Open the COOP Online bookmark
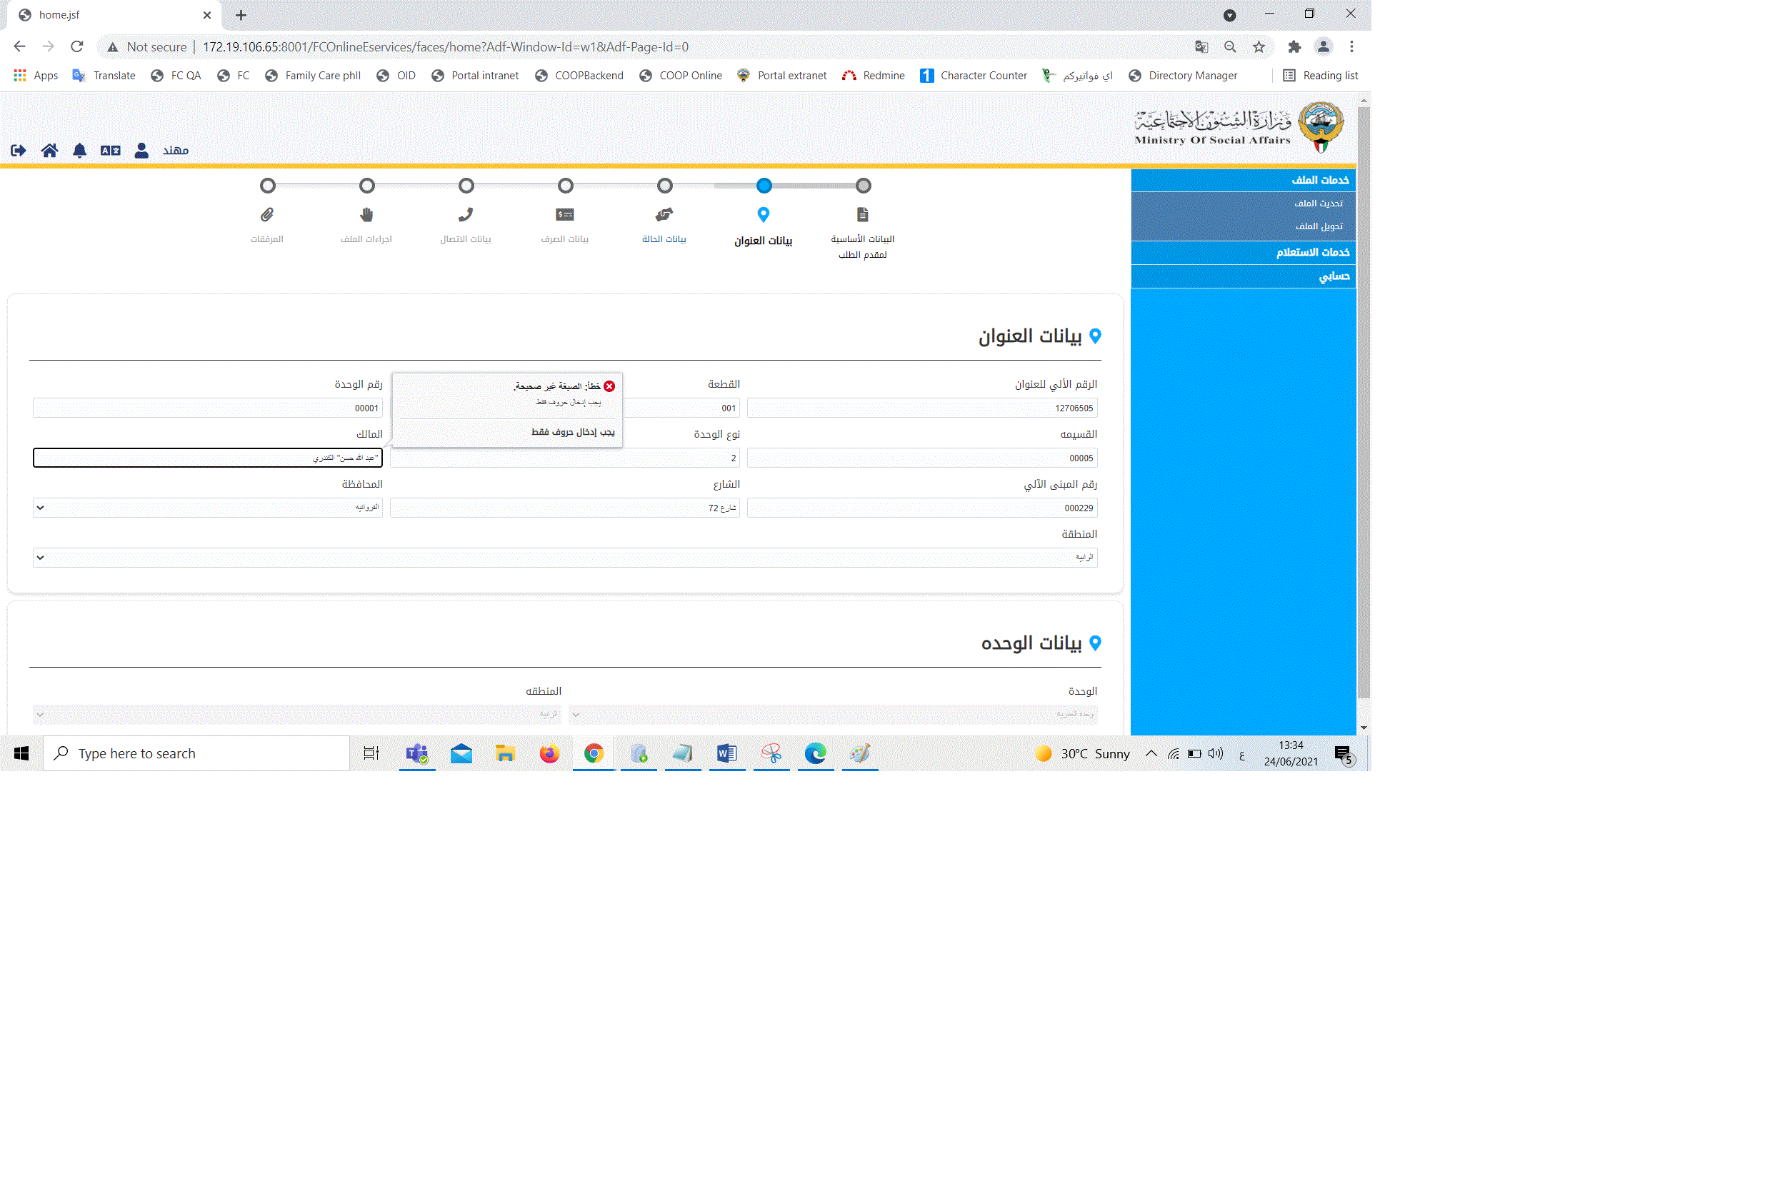 point(681,76)
